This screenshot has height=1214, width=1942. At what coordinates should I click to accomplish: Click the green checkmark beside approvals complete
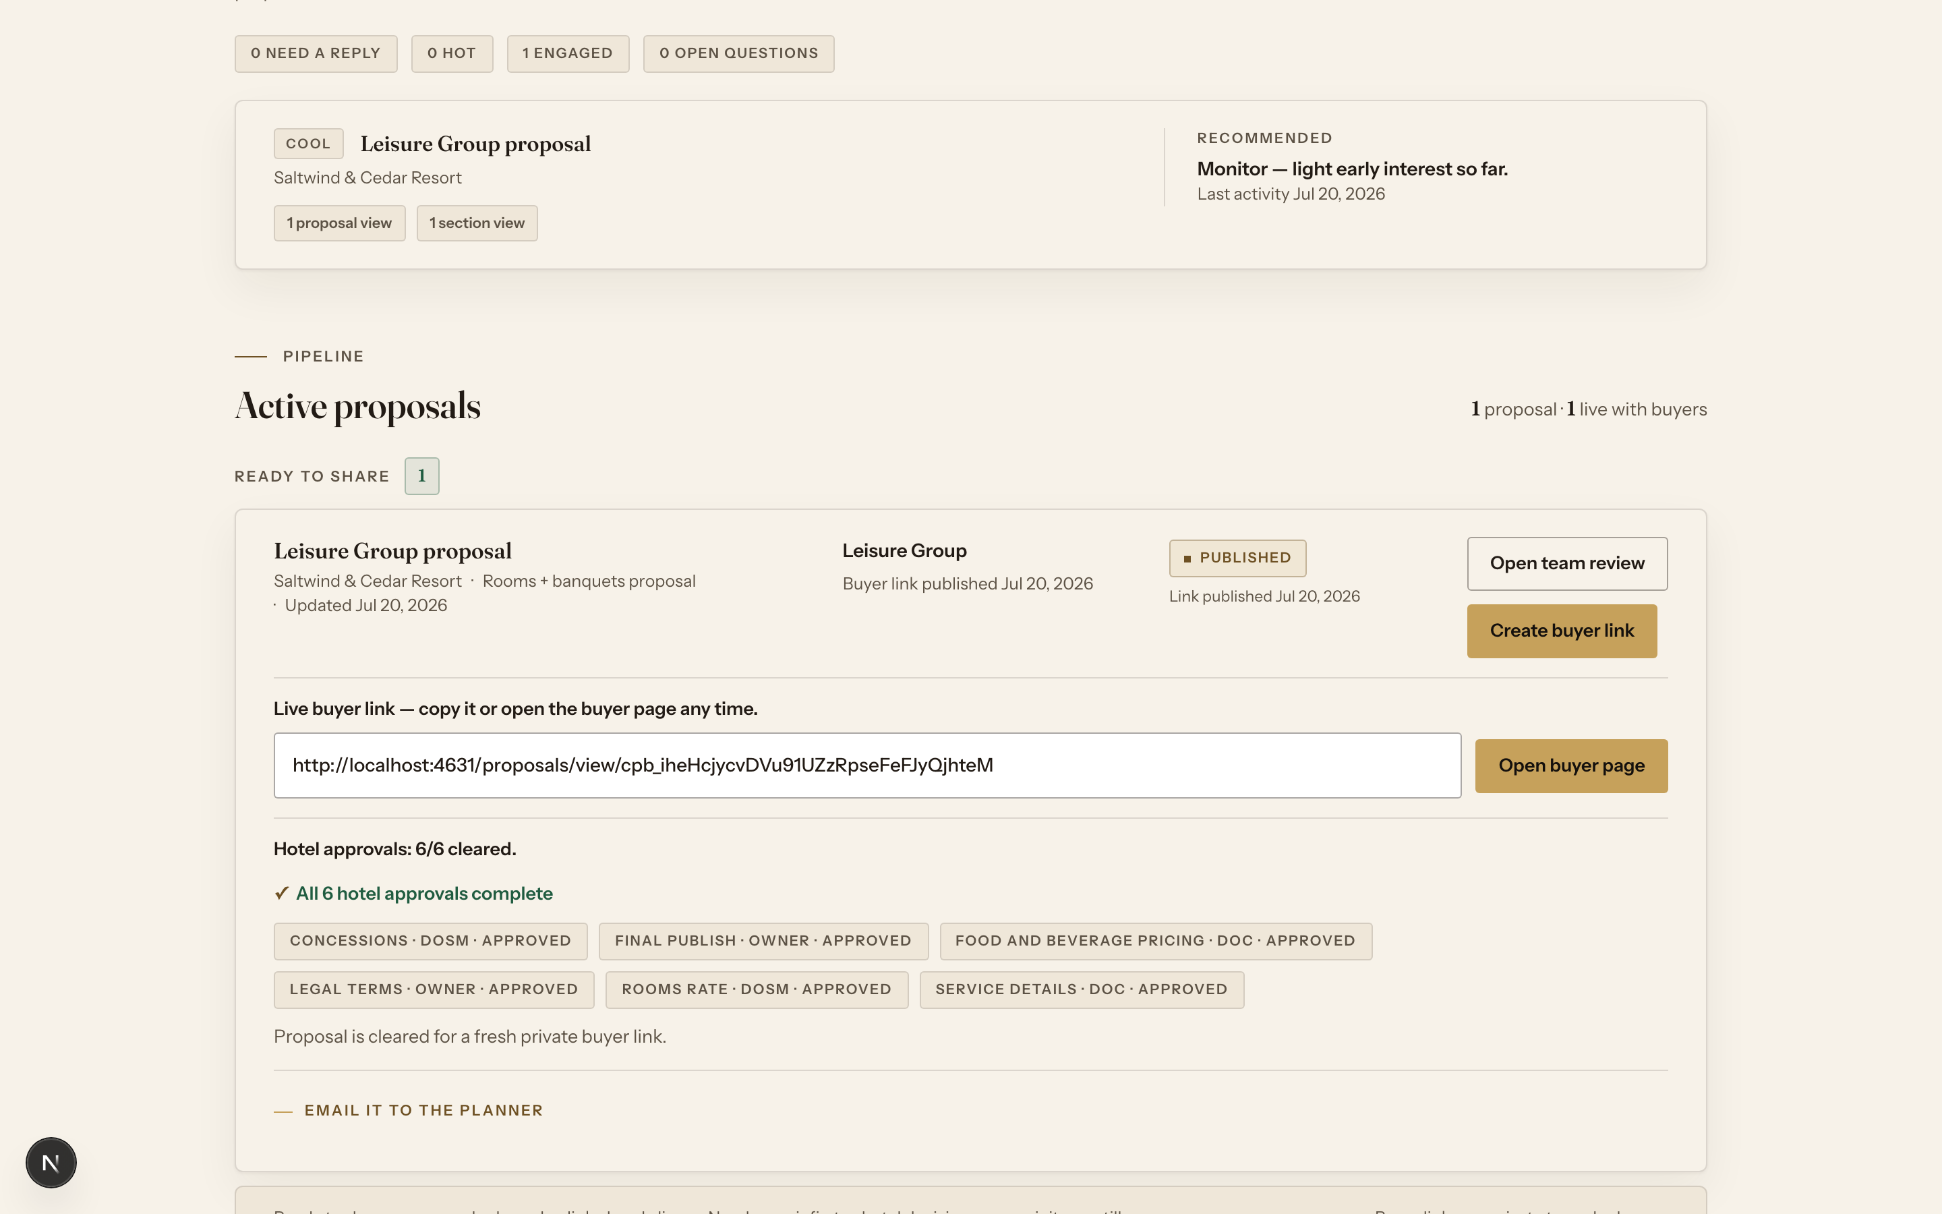tap(282, 894)
